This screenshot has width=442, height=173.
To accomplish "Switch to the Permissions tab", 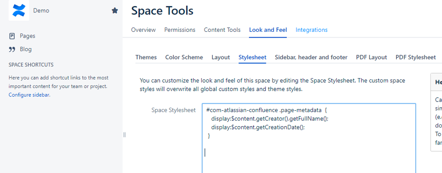I will point(180,30).
